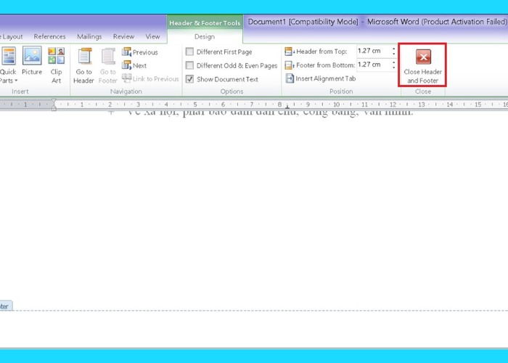Decrease Footer from Bottom spinner value

(x=393, y=67)
